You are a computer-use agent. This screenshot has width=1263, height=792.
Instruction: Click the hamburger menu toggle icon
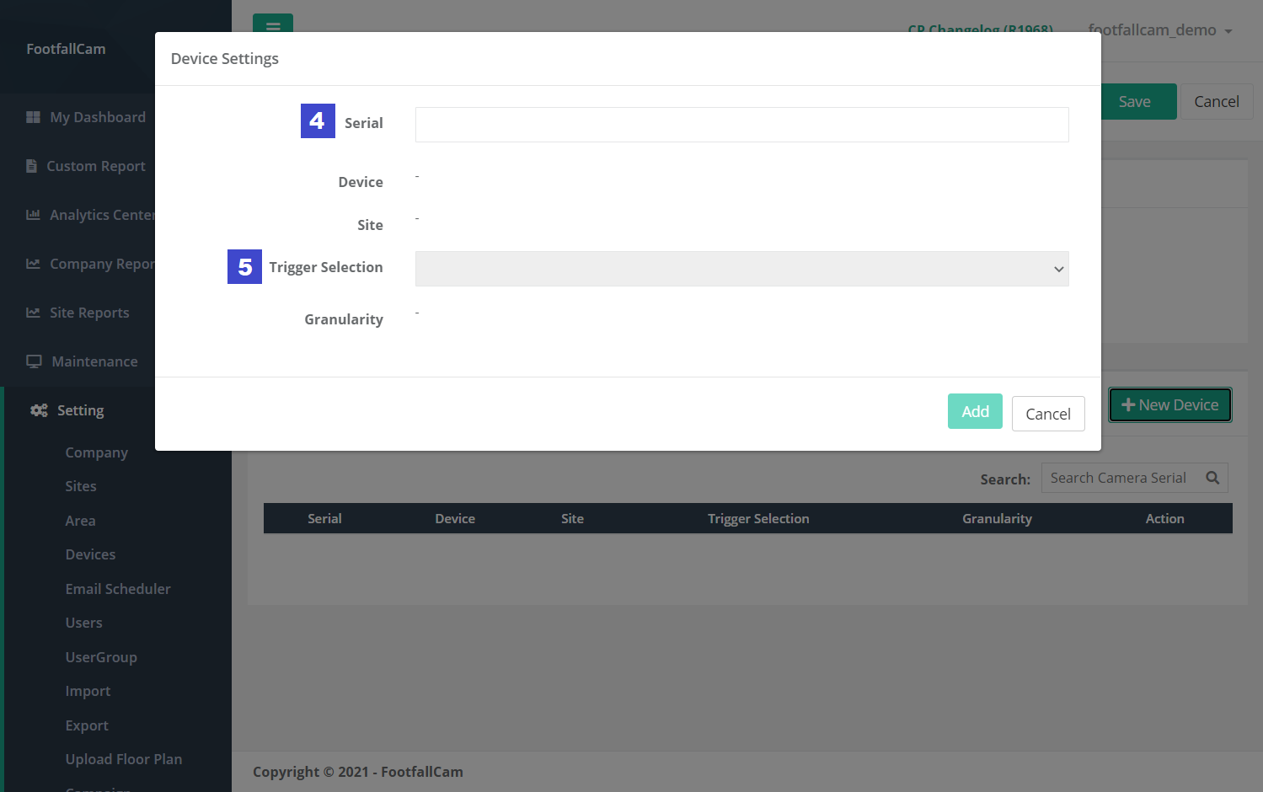273,25
